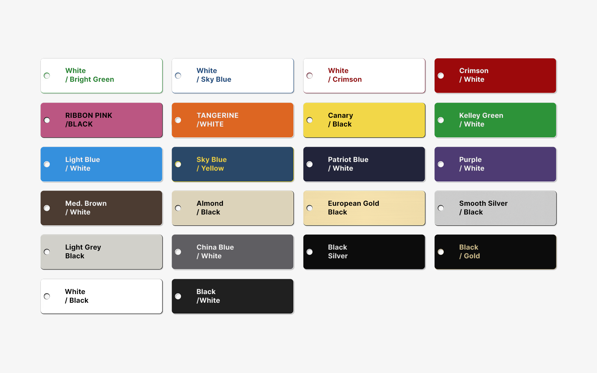Select the White / Bright Green swatch
The width and height of the screenshot is (597, 373).
[101, 76]
